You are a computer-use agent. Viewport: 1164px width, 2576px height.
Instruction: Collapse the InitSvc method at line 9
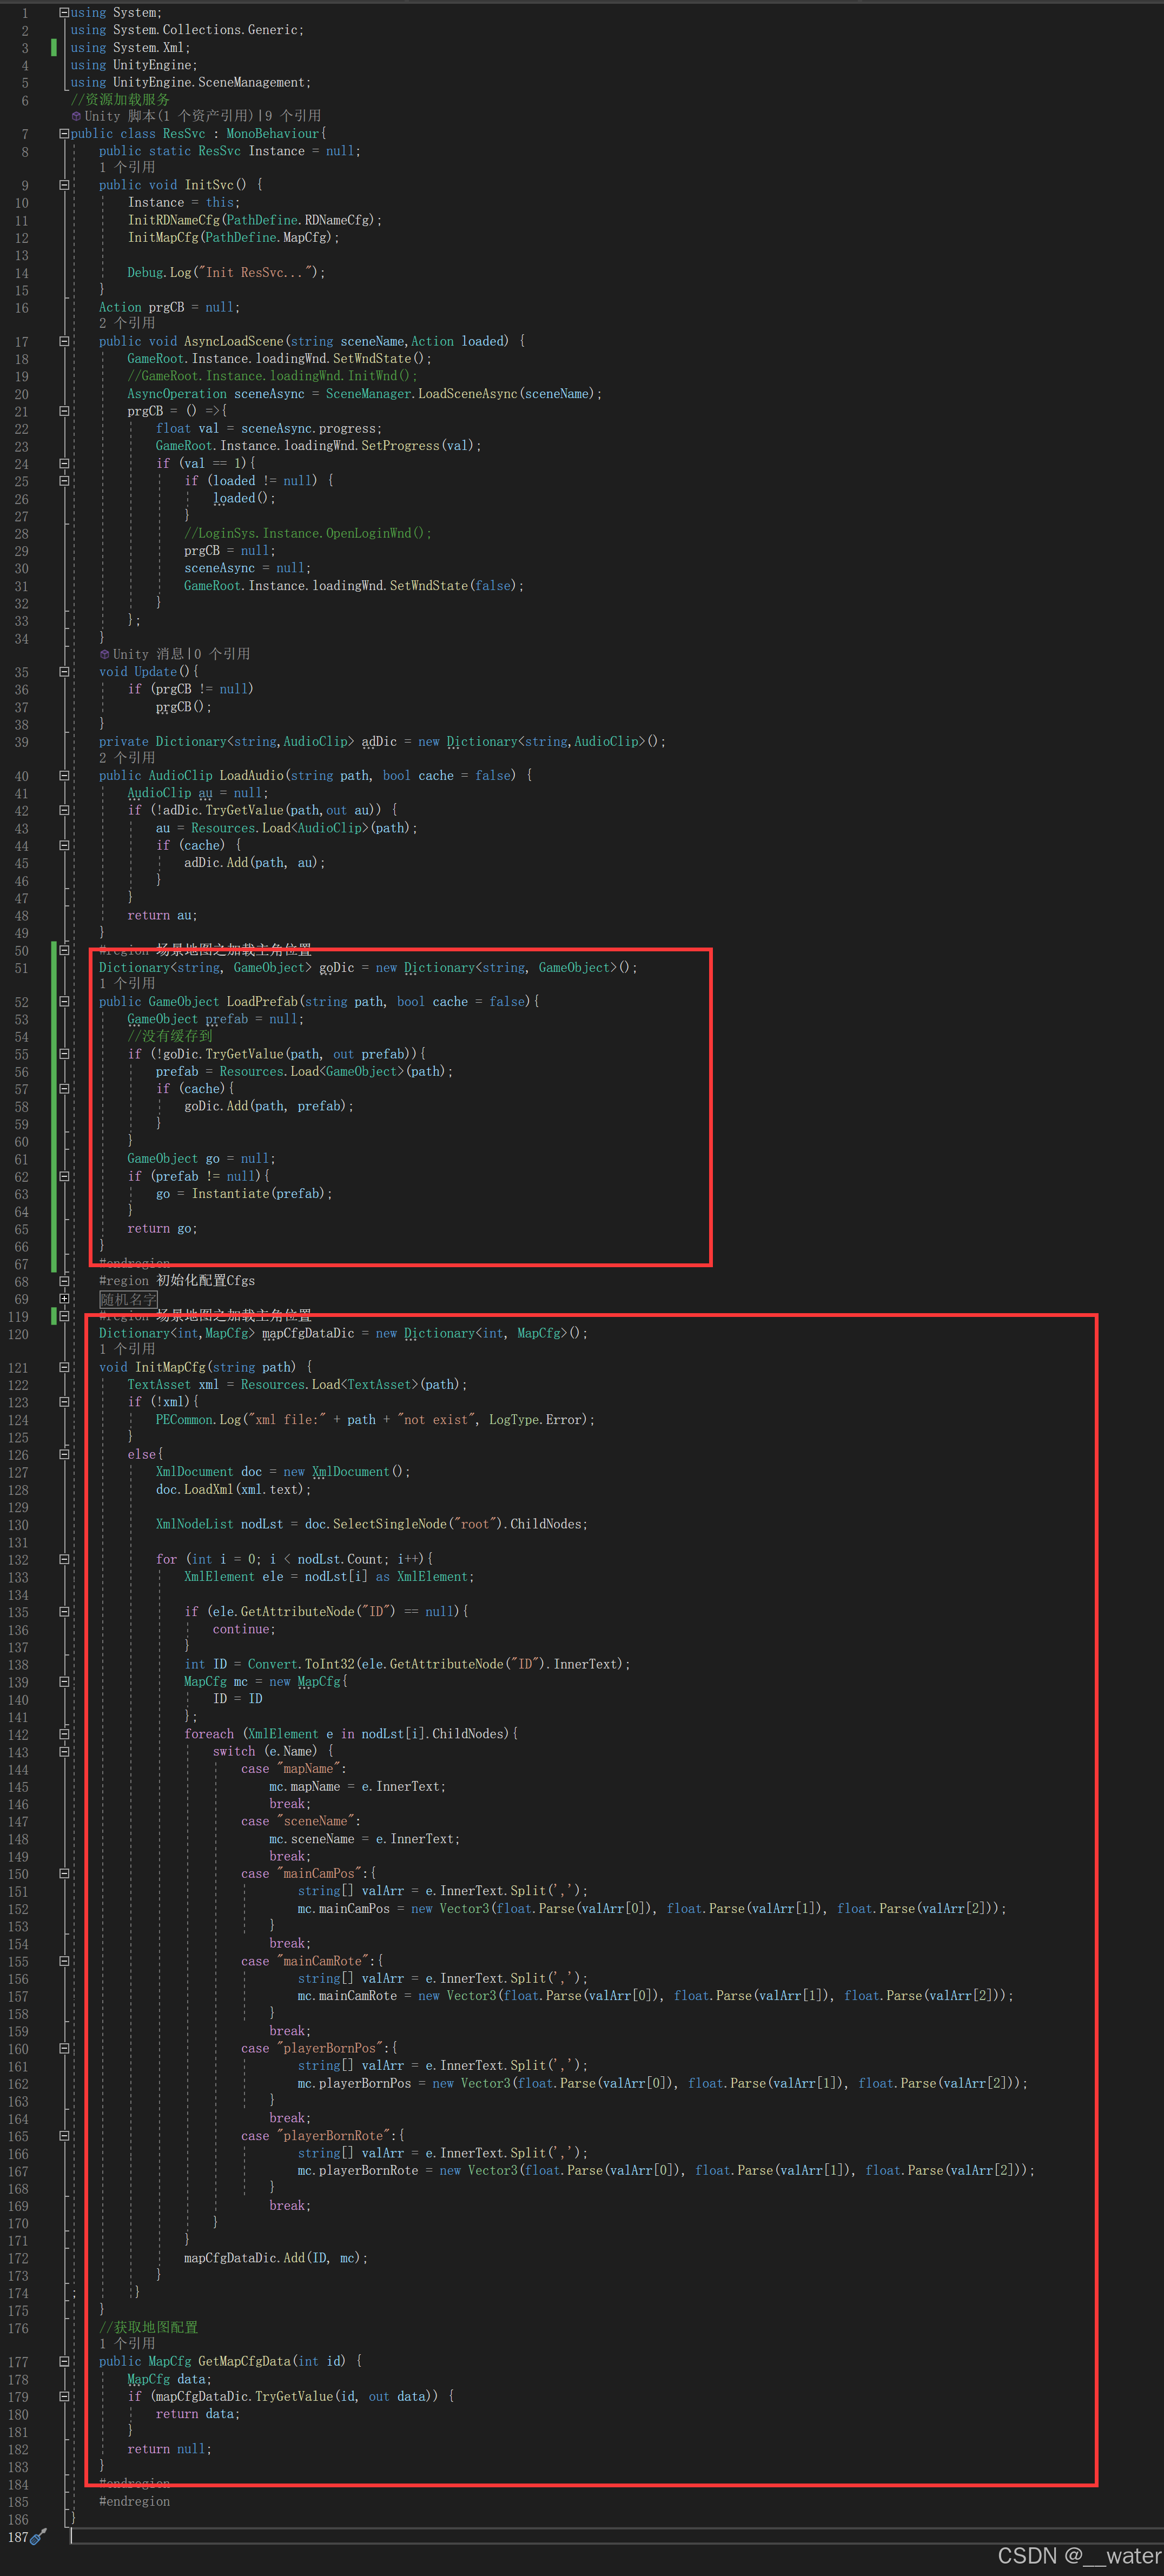[64, 185]
